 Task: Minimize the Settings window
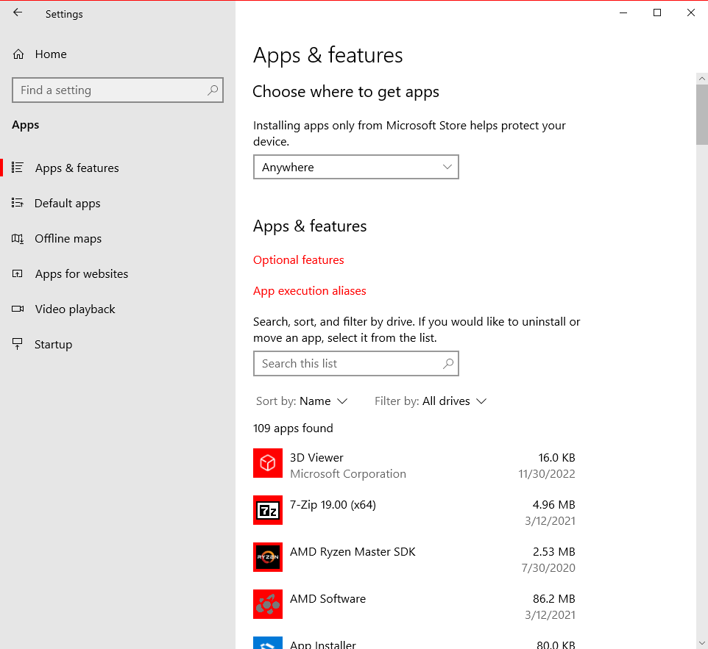pyautogui.click(x=623, y=12)
